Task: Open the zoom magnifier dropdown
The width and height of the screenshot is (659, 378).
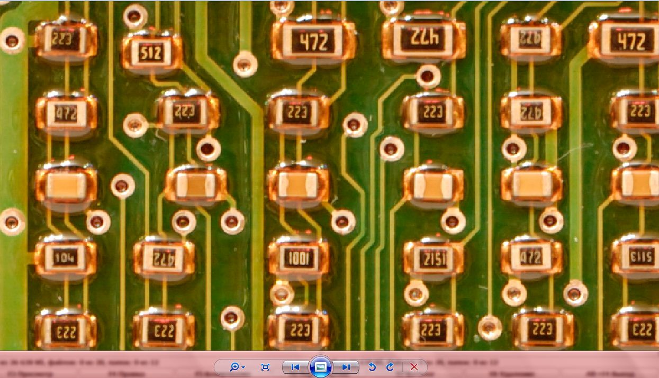Action: pos(237,367)
